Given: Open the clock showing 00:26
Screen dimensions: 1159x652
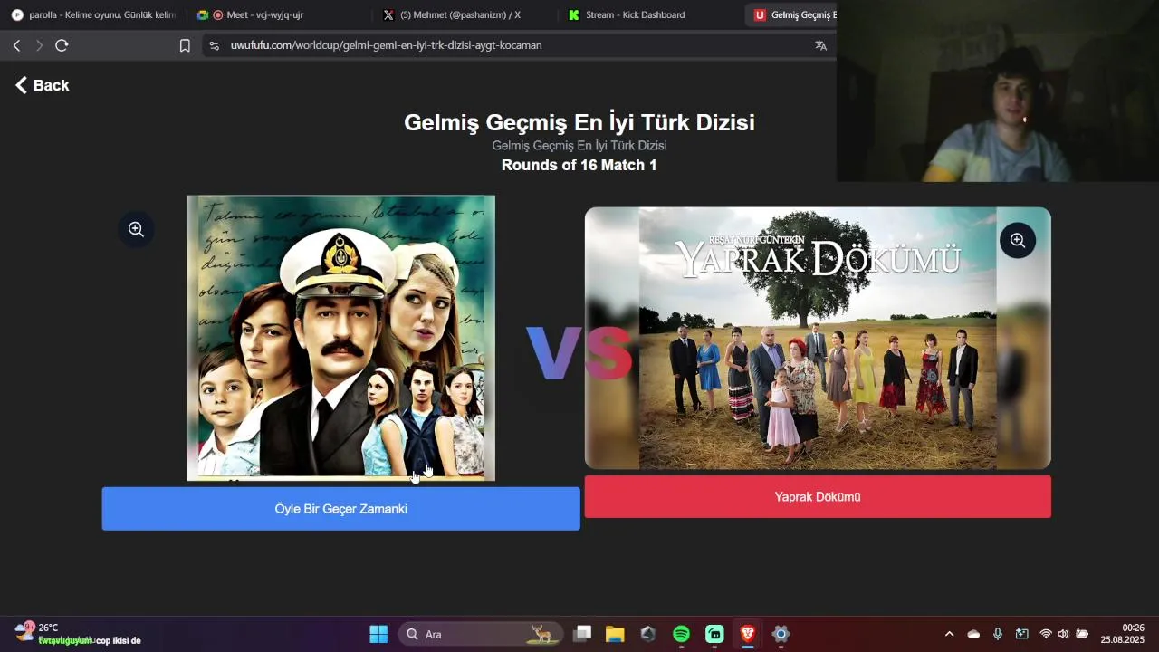Looking at the screenshot, I should [x=1122, y=634].
